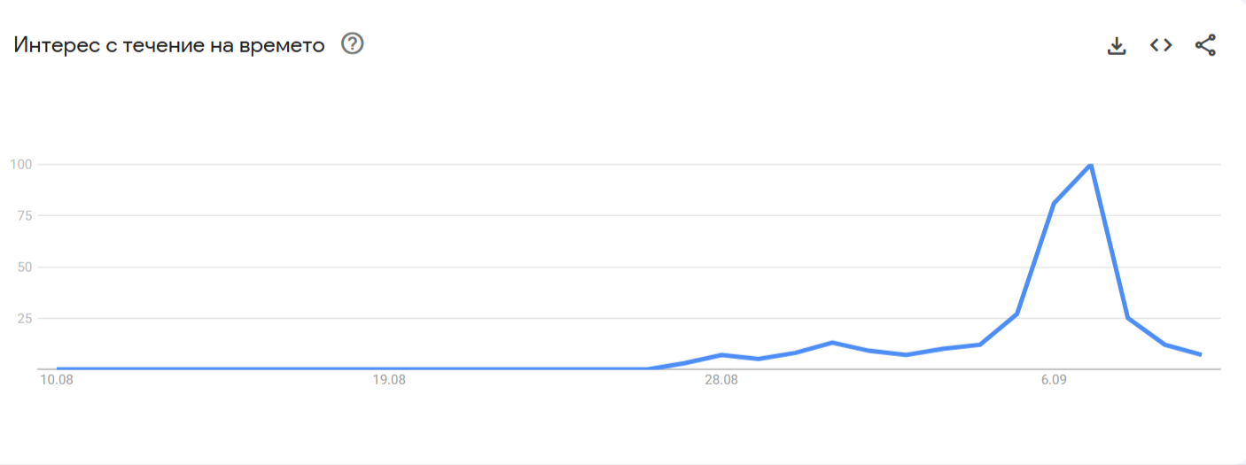Click the last data point of the line
The width and height of the screenshot is (1246, 465).
1200,354
